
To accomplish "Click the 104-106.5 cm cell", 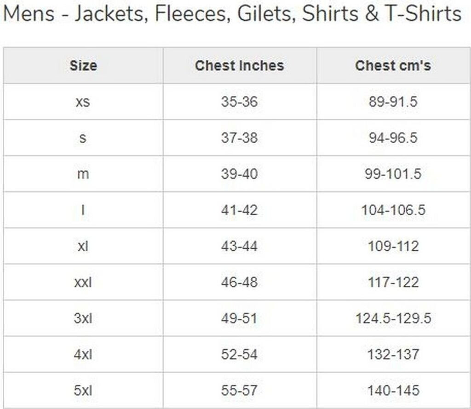I will [x=393, y=210].
